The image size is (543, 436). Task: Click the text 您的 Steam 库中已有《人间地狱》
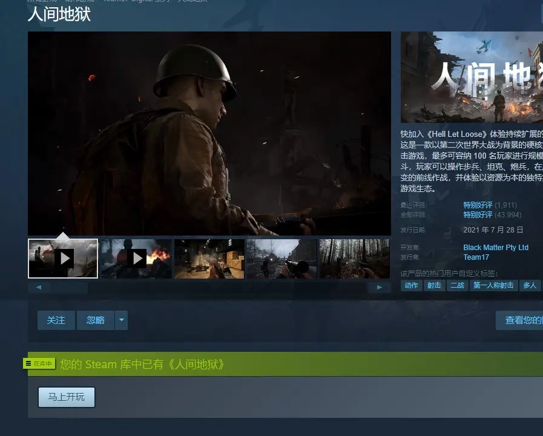[x=142, y=365]
